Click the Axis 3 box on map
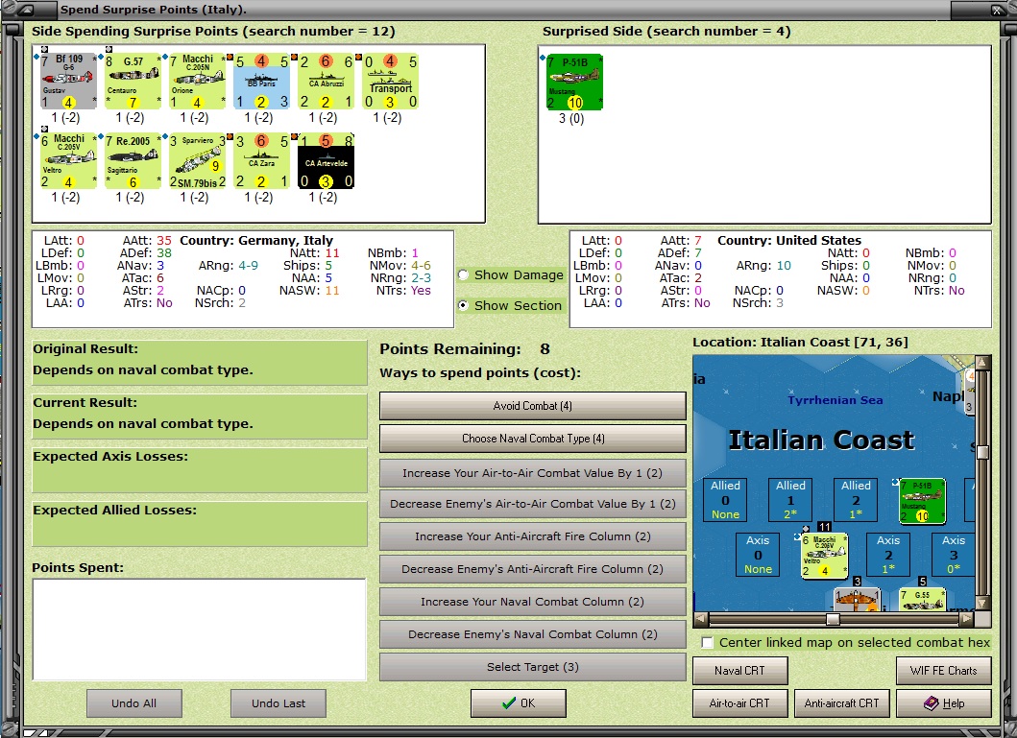 (x=954, y=555)
